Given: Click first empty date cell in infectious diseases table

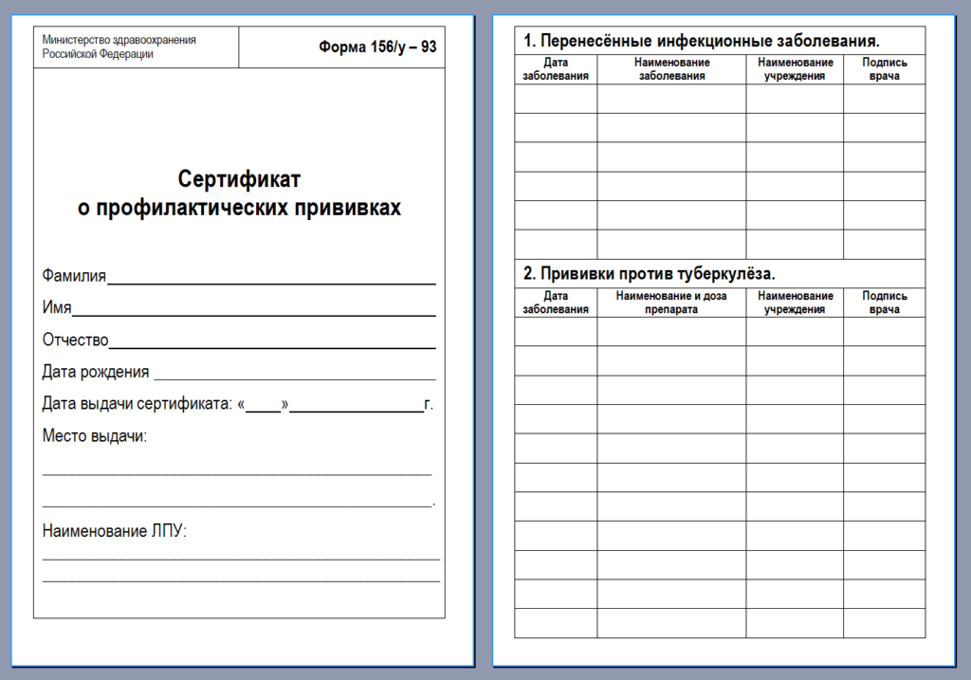Looking at the screenshot, I should (556, 99).
